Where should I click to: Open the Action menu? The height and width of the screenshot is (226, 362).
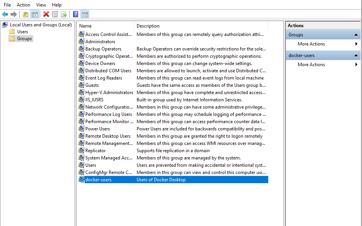[23, 5]
